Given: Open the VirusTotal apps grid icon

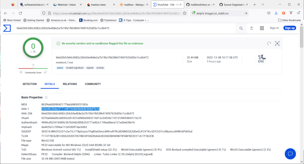Looking at the screenshot, I should (x=262, y=28).
